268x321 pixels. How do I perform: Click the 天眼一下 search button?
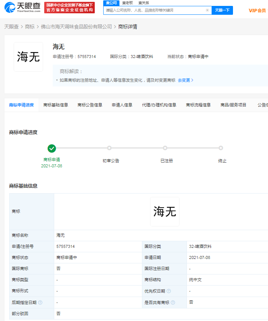pyautogui.click(x=222, y=10)
